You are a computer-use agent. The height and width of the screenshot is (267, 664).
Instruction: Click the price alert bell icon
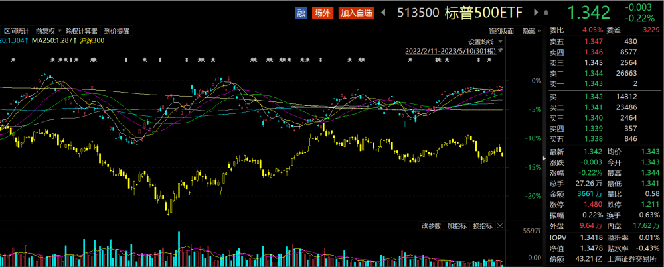pos(546,13)
